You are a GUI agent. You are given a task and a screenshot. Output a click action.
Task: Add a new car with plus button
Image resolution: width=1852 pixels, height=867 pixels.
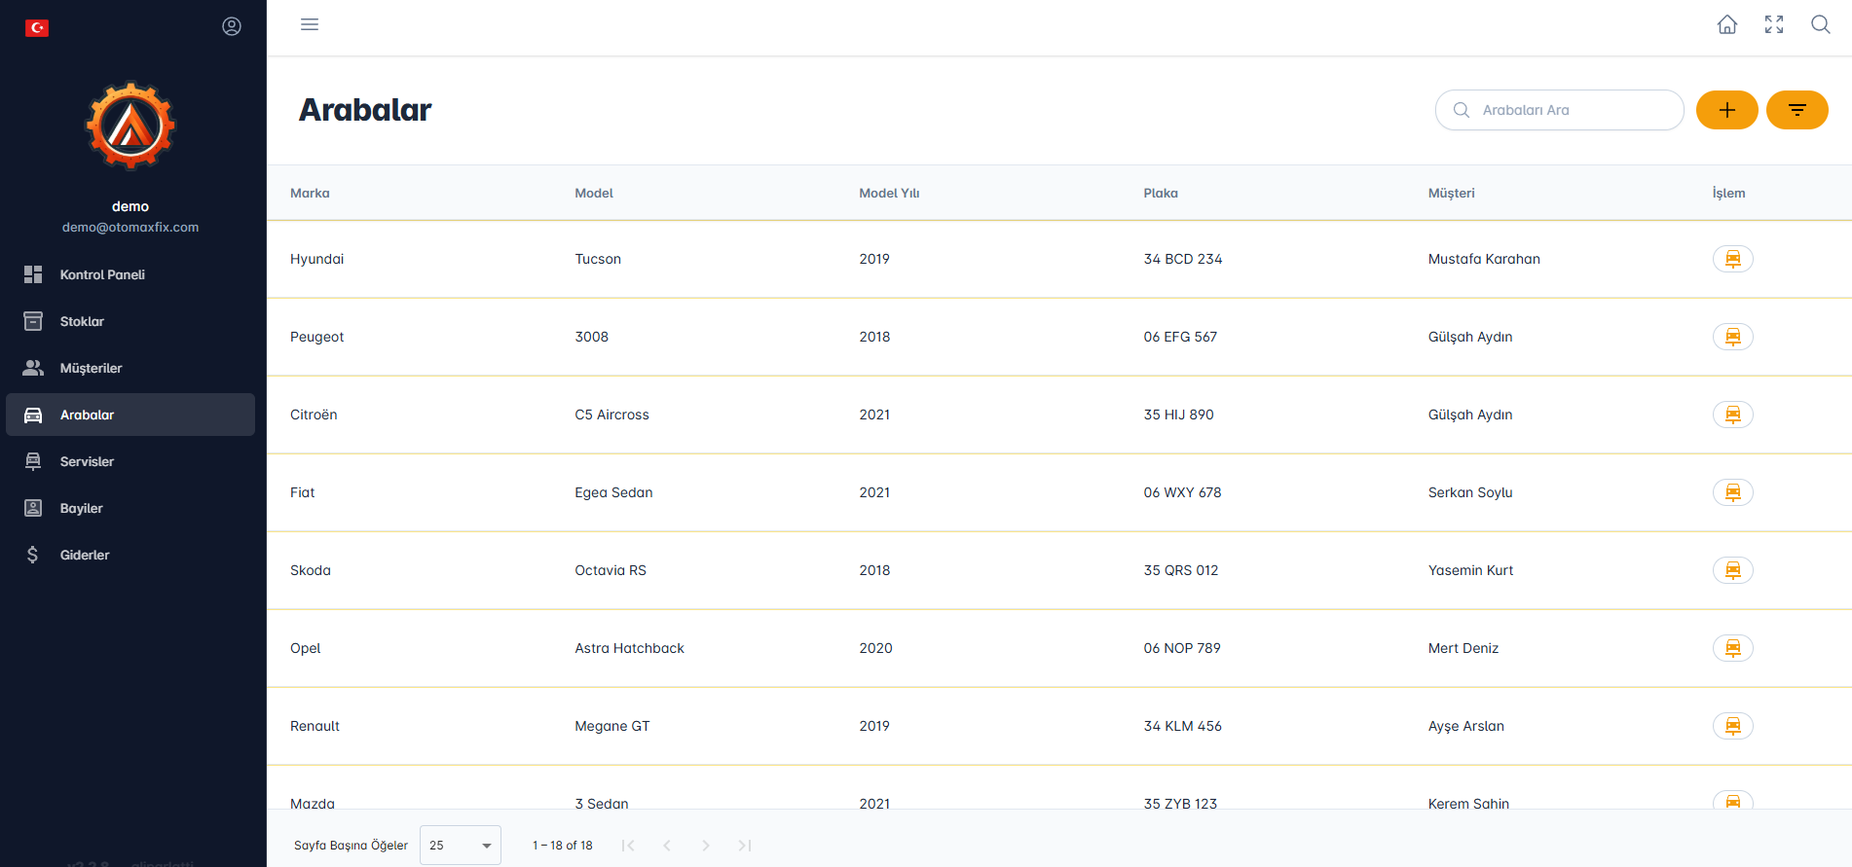coord(1727,110)
